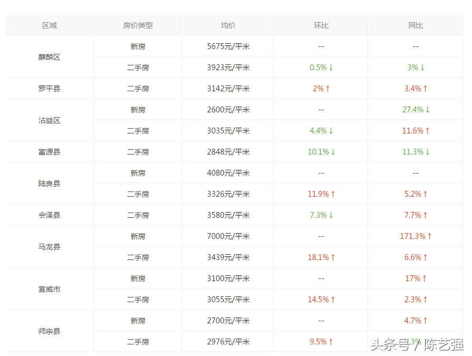
Task: Click the 11.9% increase value
Action: tap(321, 194)
